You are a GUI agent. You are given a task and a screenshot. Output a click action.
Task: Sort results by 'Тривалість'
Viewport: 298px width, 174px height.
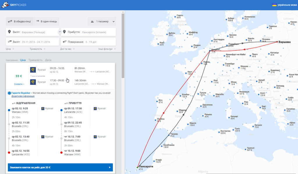coord(35,60)
